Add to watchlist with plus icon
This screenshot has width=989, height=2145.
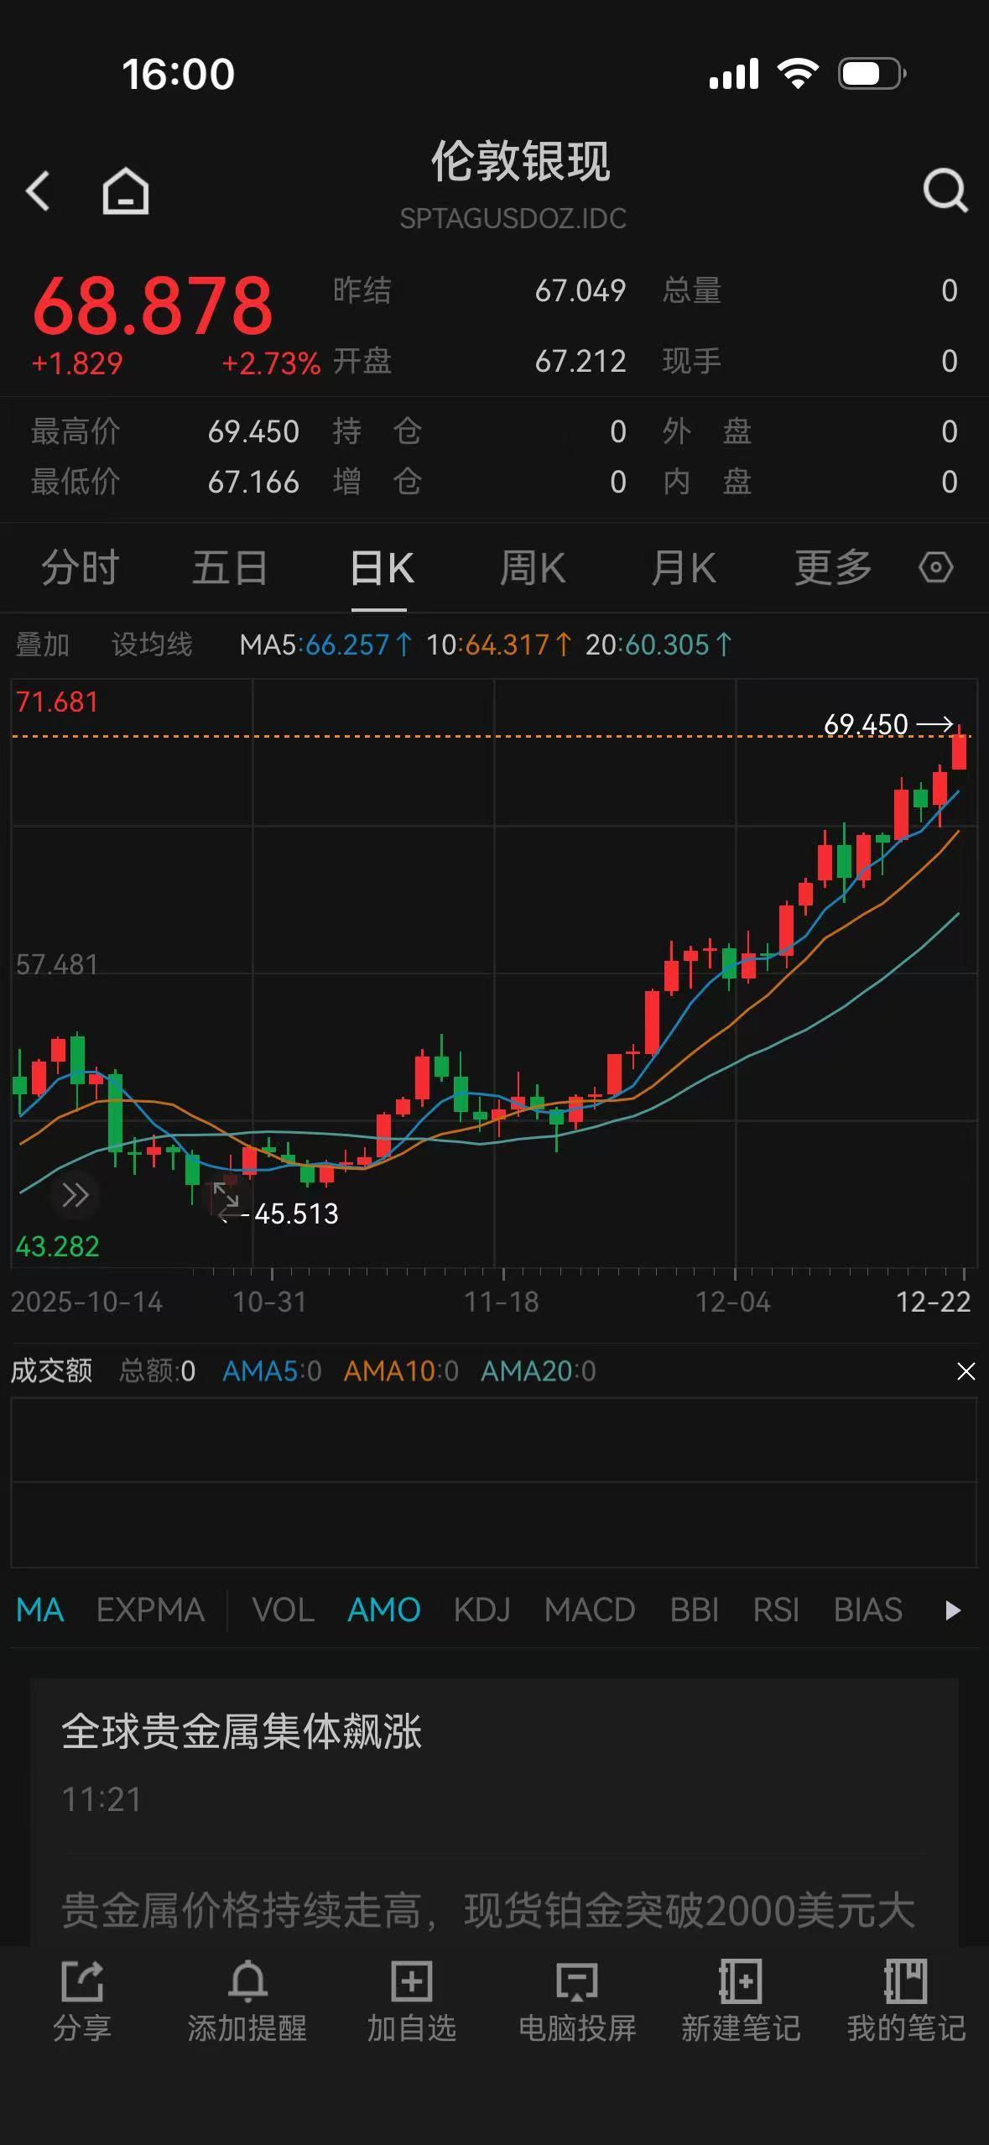coord(411,2001)
